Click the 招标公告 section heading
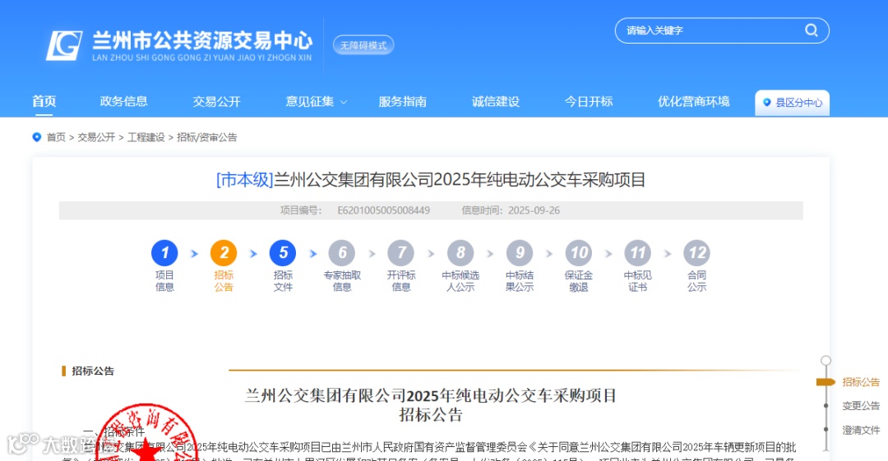 pyautogui.click(x=93, y=371)
